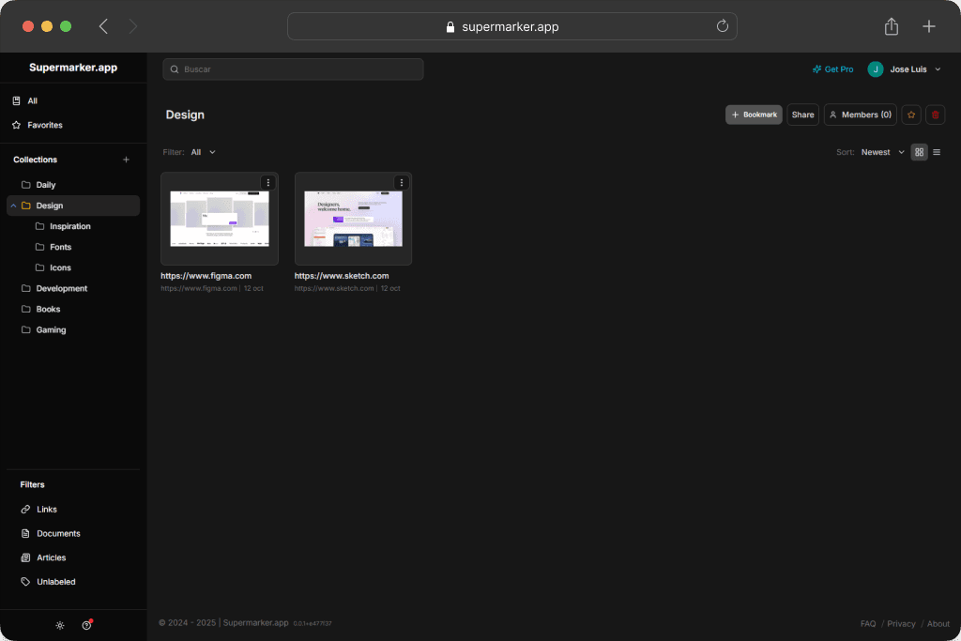Viewport: 961px width, 641px height.
Task: Click the Bookmark add button
Action: click(x=754, y=114)
